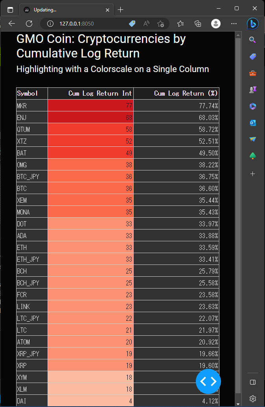265x407 pixels.
Task: Open the sidebar E-tree icon
Action: coord(252,156)
